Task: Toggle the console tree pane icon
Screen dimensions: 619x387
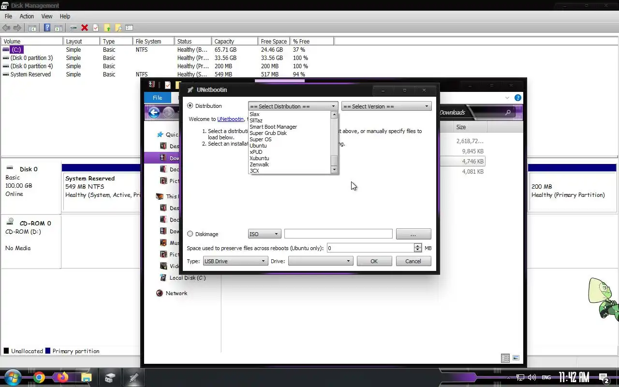Action: (32, 28)
